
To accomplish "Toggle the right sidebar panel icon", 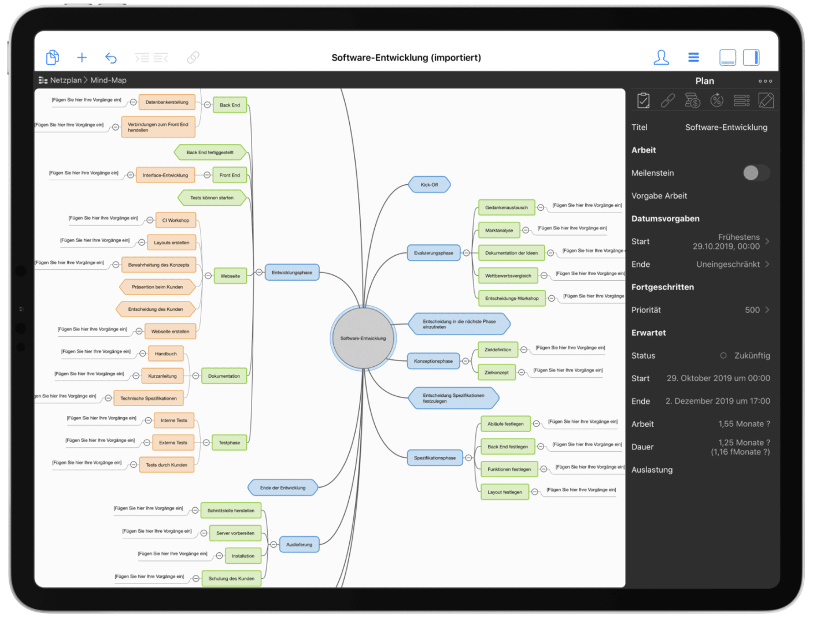I will 751,57.
